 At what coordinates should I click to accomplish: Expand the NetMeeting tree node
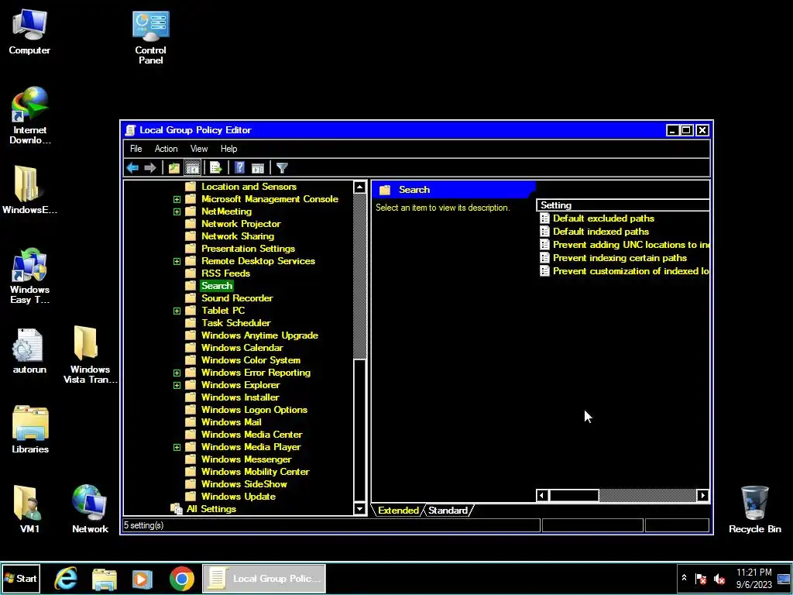pos(177,212)
